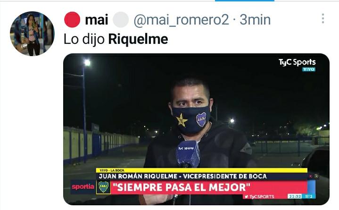Open the three-dot tweet options menu
Viewport: 339px width, 210px height.
[323, 18]
